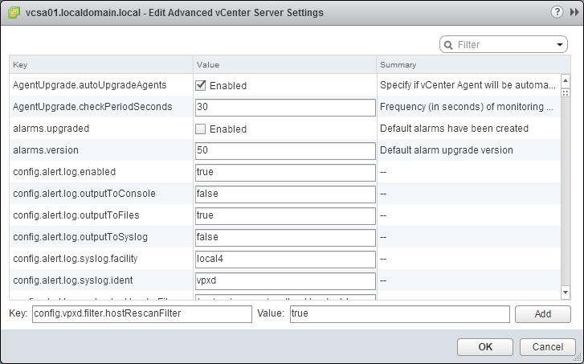The width and height of the screenshot is (584, 364).
Task: Select the config.alert.log.outputToSyslog key text
Action: coord(80,237)
